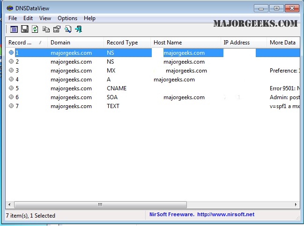Screen dimensions: 304x226
Task: Click the 'Error 9501' More Data cell
Action: coord(285,88)
